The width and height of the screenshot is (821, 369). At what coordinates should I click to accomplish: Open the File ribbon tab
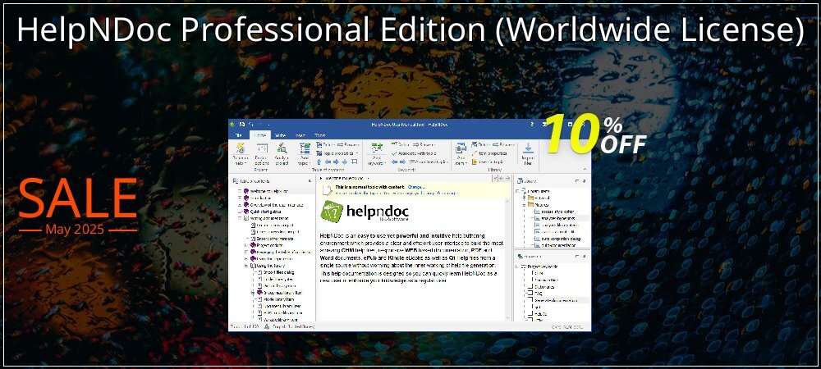pos(238,135)
